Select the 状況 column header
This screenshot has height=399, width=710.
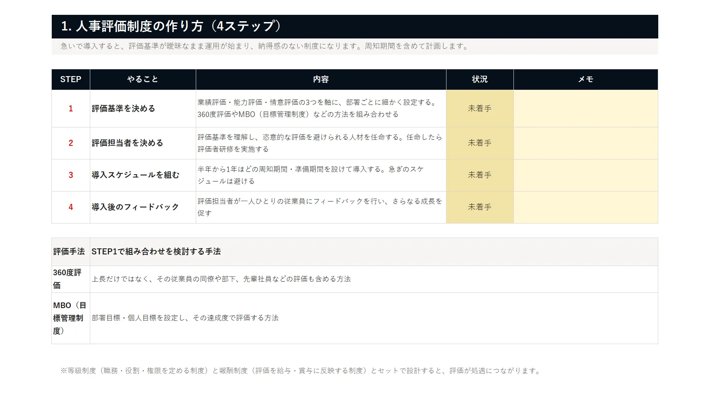pos(480,79)
